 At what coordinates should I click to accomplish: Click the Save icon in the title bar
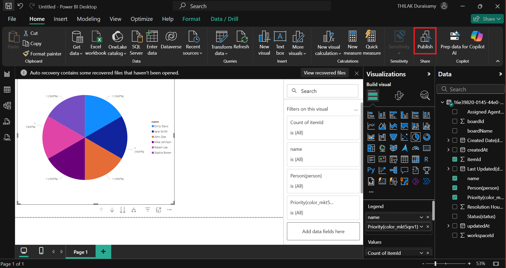tap(9, 6)
